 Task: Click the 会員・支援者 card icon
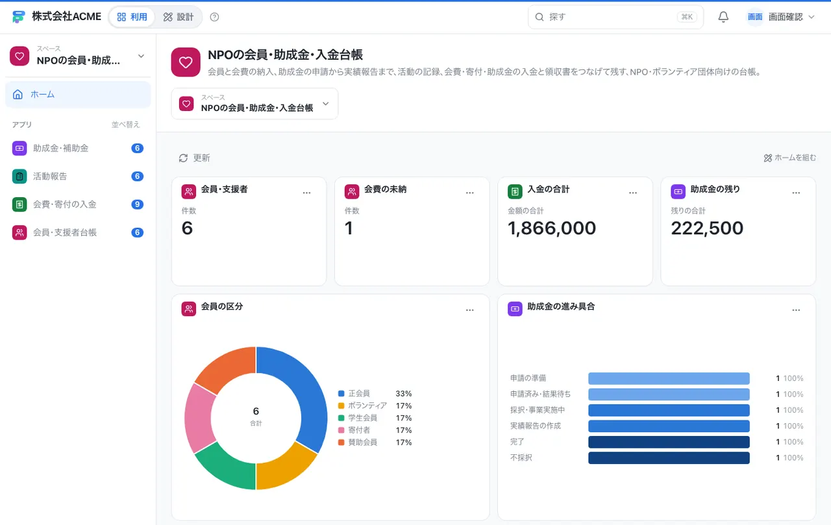189,191
